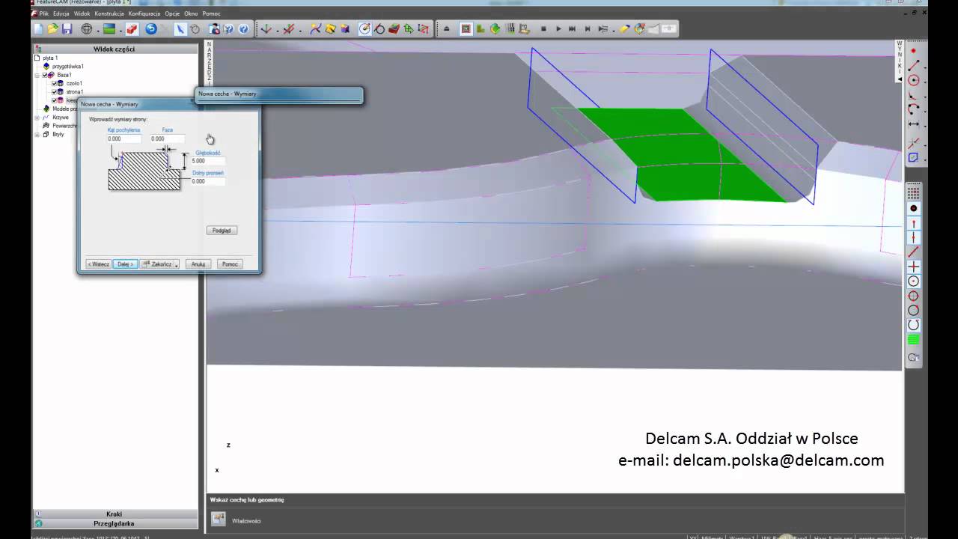Viewport: 958px width, 539px height.
Task: Click the question-mark Help icon
Action: (243, 29)
